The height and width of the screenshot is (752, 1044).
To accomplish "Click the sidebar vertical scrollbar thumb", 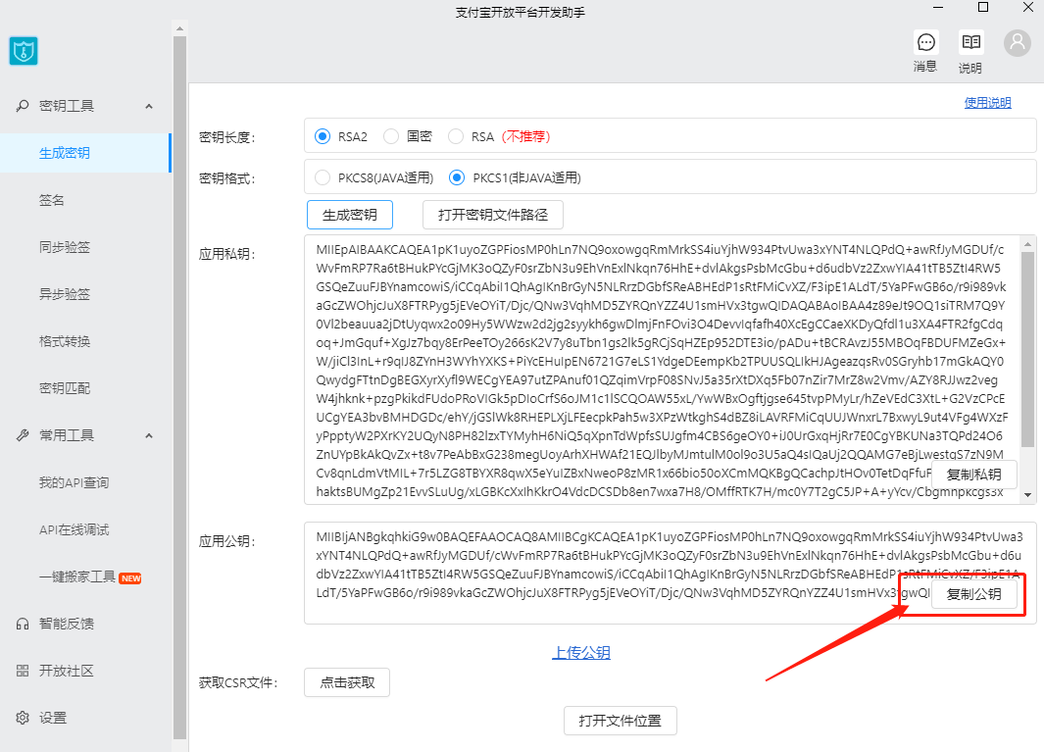I will point(179,387).
